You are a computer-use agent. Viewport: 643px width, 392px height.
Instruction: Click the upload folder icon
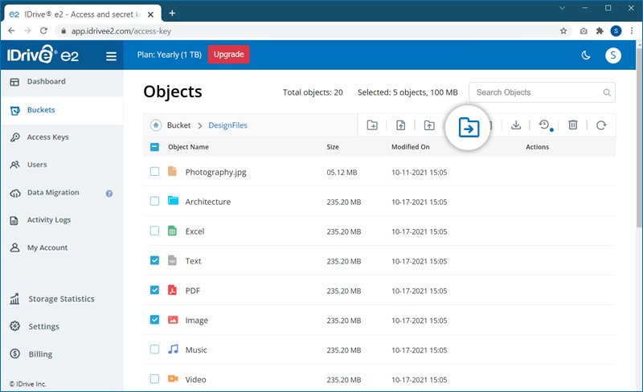(x=429, y=125)
